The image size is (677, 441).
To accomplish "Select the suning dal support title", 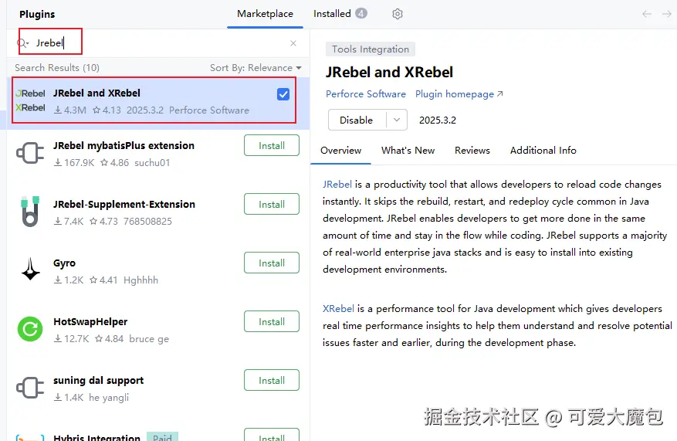I will pos(99,381).
